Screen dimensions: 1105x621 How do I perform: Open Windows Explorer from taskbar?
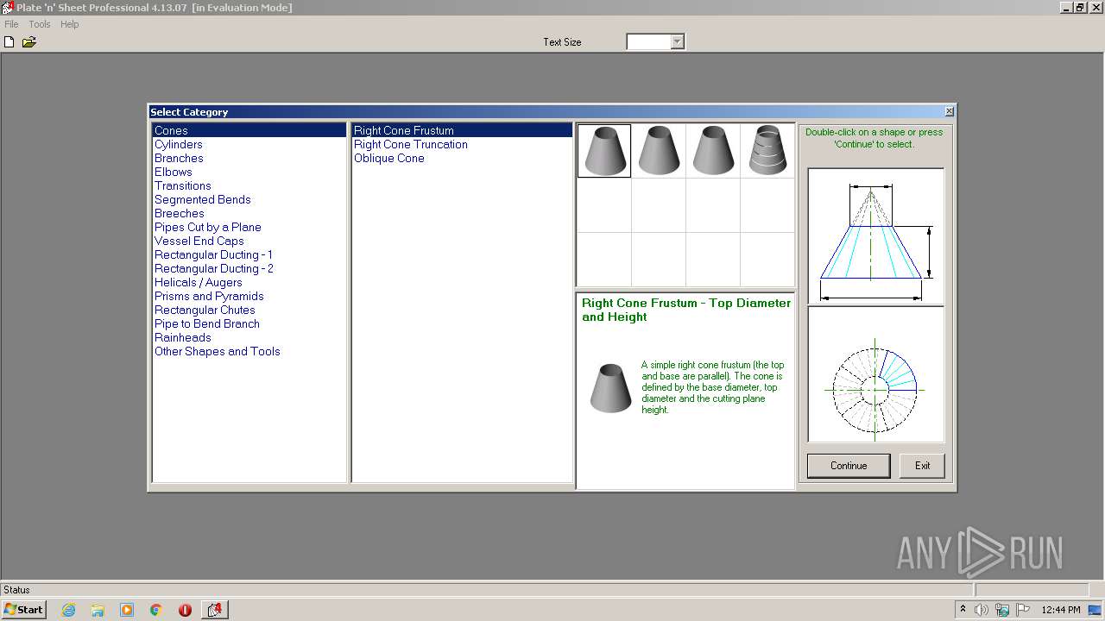(x=98, y=610)
